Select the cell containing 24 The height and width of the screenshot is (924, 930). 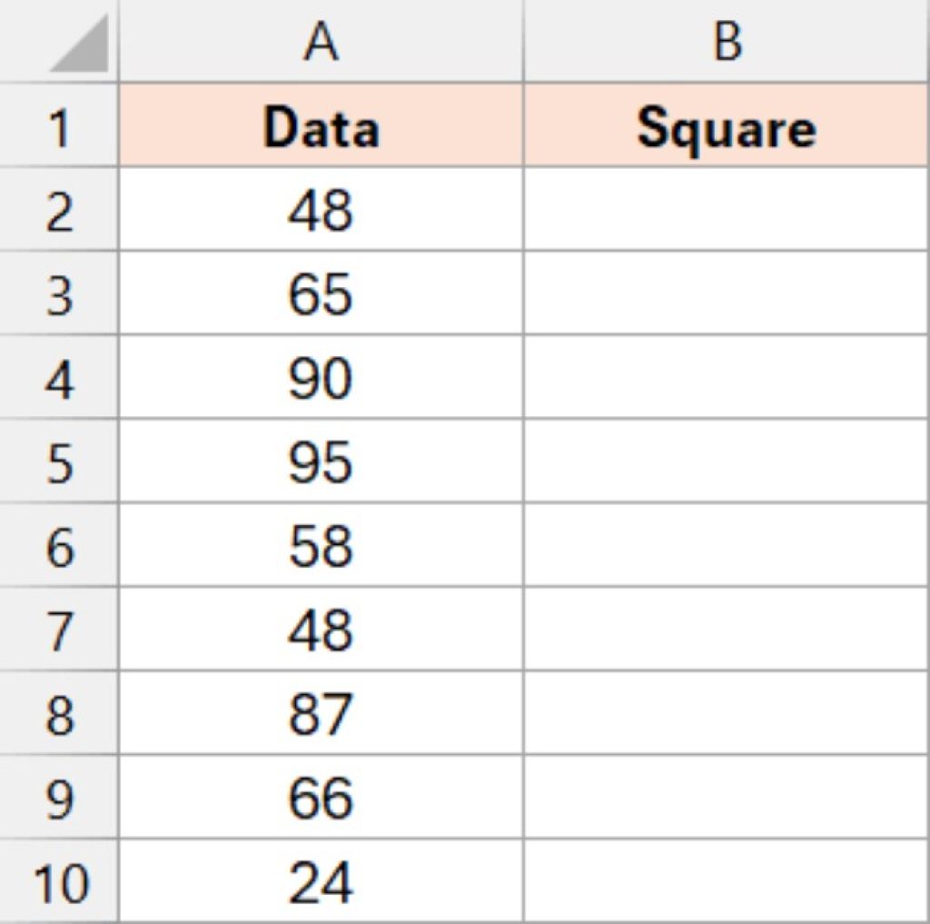(318, 877)
